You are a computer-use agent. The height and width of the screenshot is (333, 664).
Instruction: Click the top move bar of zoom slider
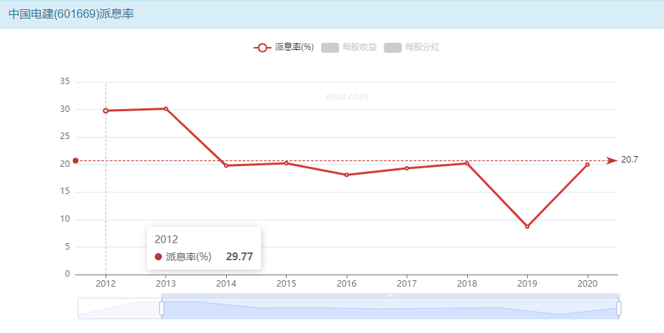click(x=390, y=296)
